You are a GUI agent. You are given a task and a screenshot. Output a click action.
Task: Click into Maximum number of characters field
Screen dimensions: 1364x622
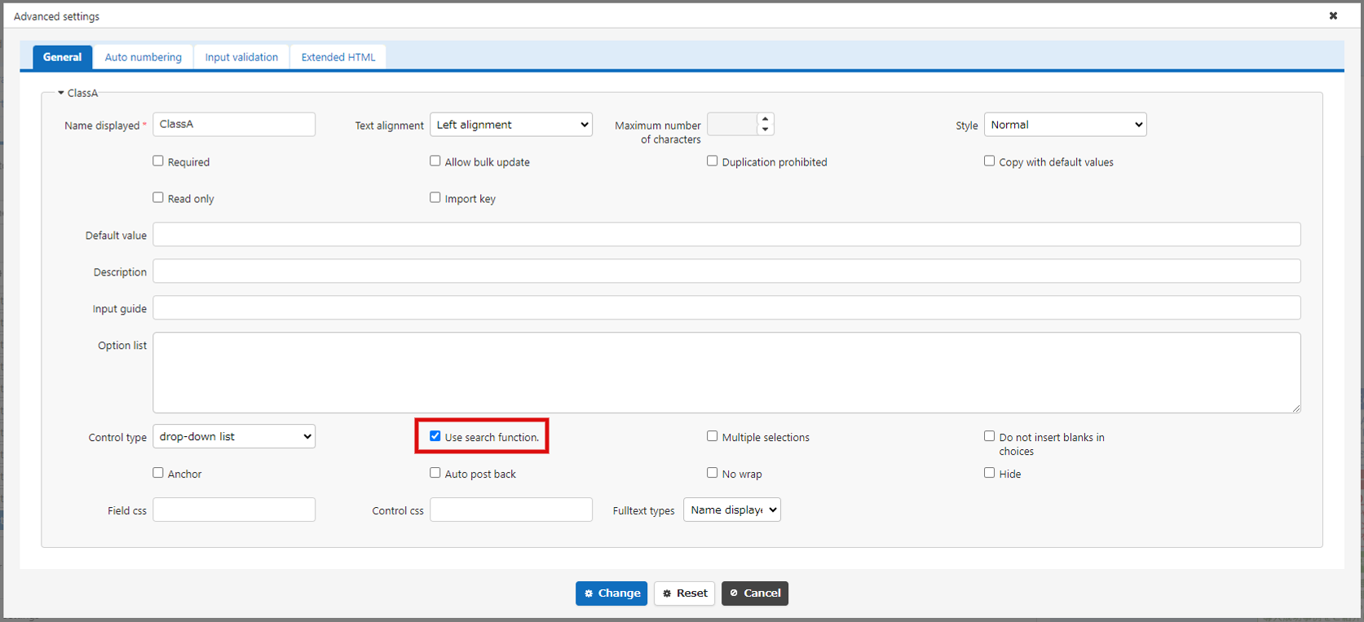732,125
